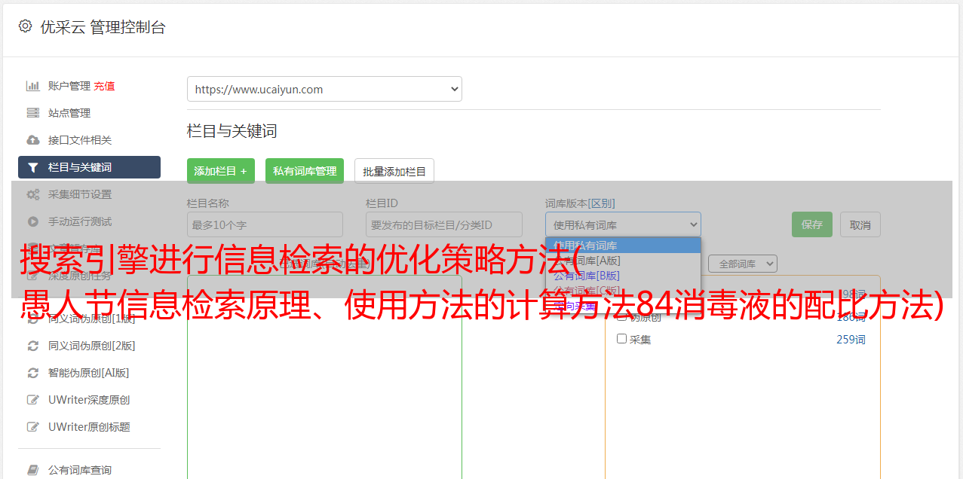This screenshot has width=963, height=479.
Task: Click the 优采云 管理控制台 title text
Action: 103,27
